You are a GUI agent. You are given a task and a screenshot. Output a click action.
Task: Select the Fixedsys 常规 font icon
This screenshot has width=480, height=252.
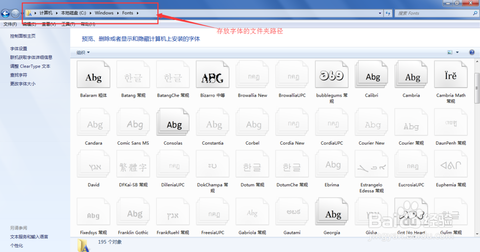(x=94, y=212)
